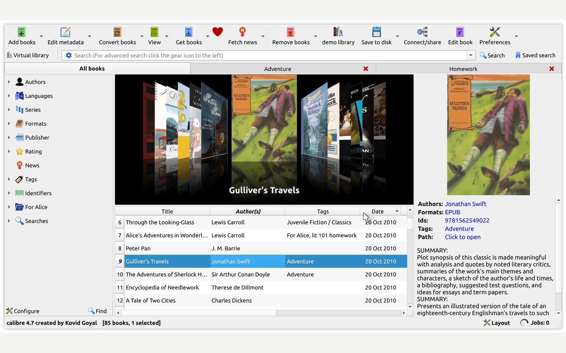Click Configure in the Tag browser
The image size is (566, 353).
pyautogui.click(x=23, y=311)
